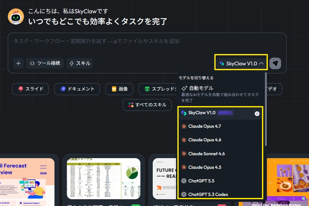
Task: Click the model list scrollbar
Action: (266, 109)
